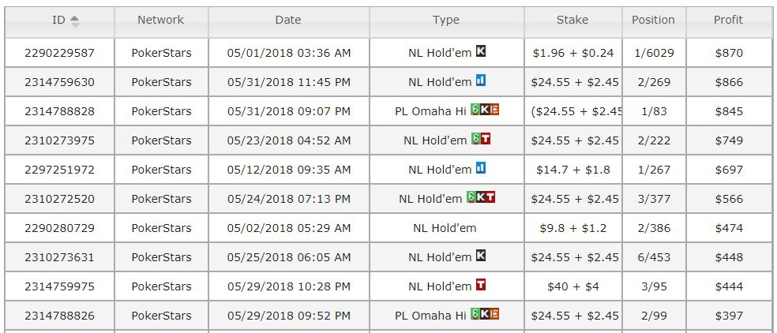This screenshot has width=777, height=333.
Task: Click the Type column header
Action: (x=445, y=20)
